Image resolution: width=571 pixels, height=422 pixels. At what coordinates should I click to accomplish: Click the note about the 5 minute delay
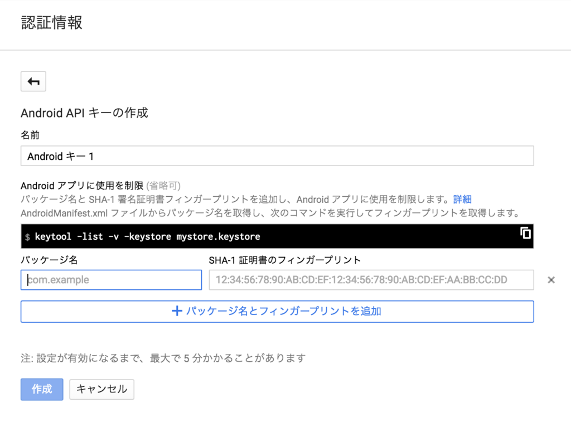coord(163,358)
